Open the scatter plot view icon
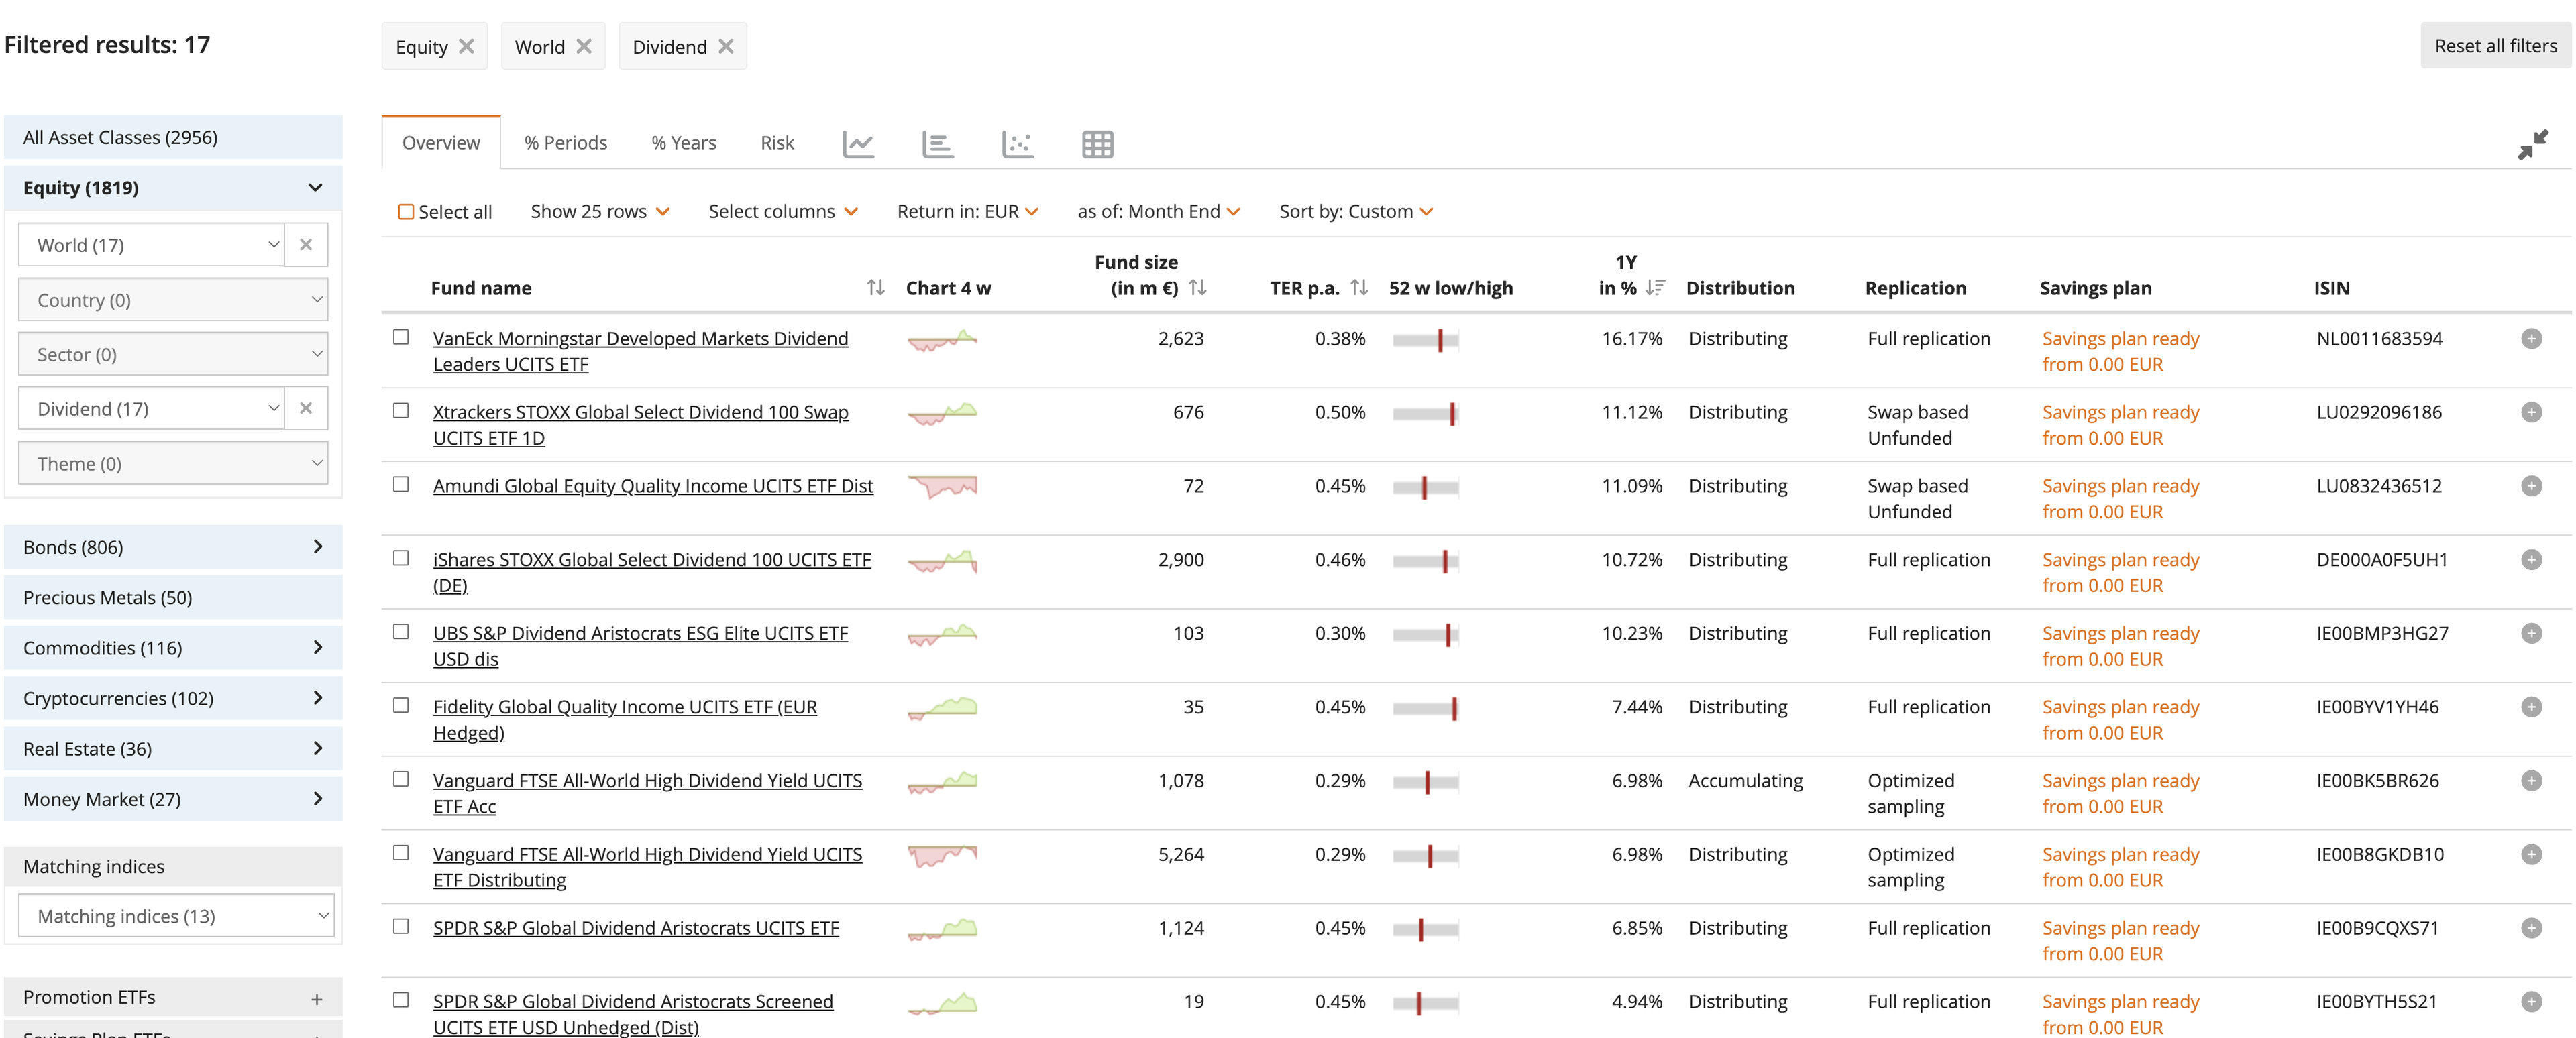The height and width of the screenshot is (1038, 2576). [x=1017, y=144]
